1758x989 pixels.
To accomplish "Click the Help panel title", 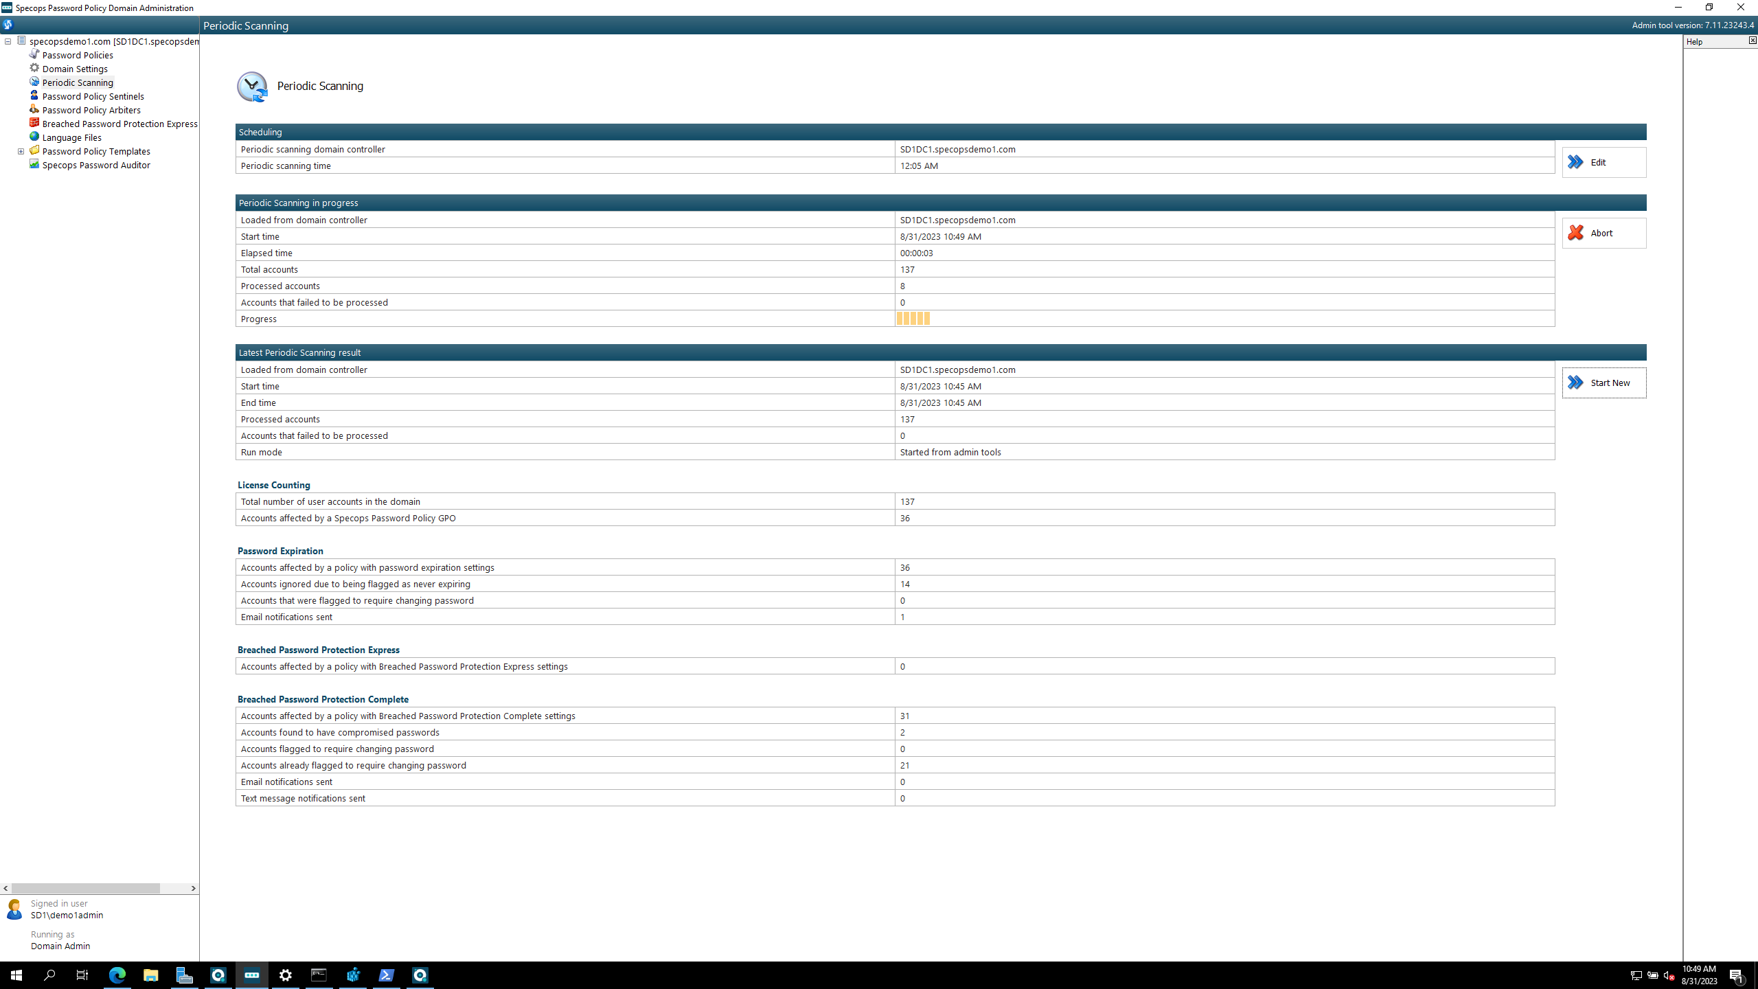I will (1694, 42).
